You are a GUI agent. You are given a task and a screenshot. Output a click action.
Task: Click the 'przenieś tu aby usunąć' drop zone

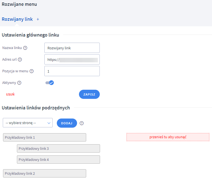pyautogui.click(x=168, y=137)
